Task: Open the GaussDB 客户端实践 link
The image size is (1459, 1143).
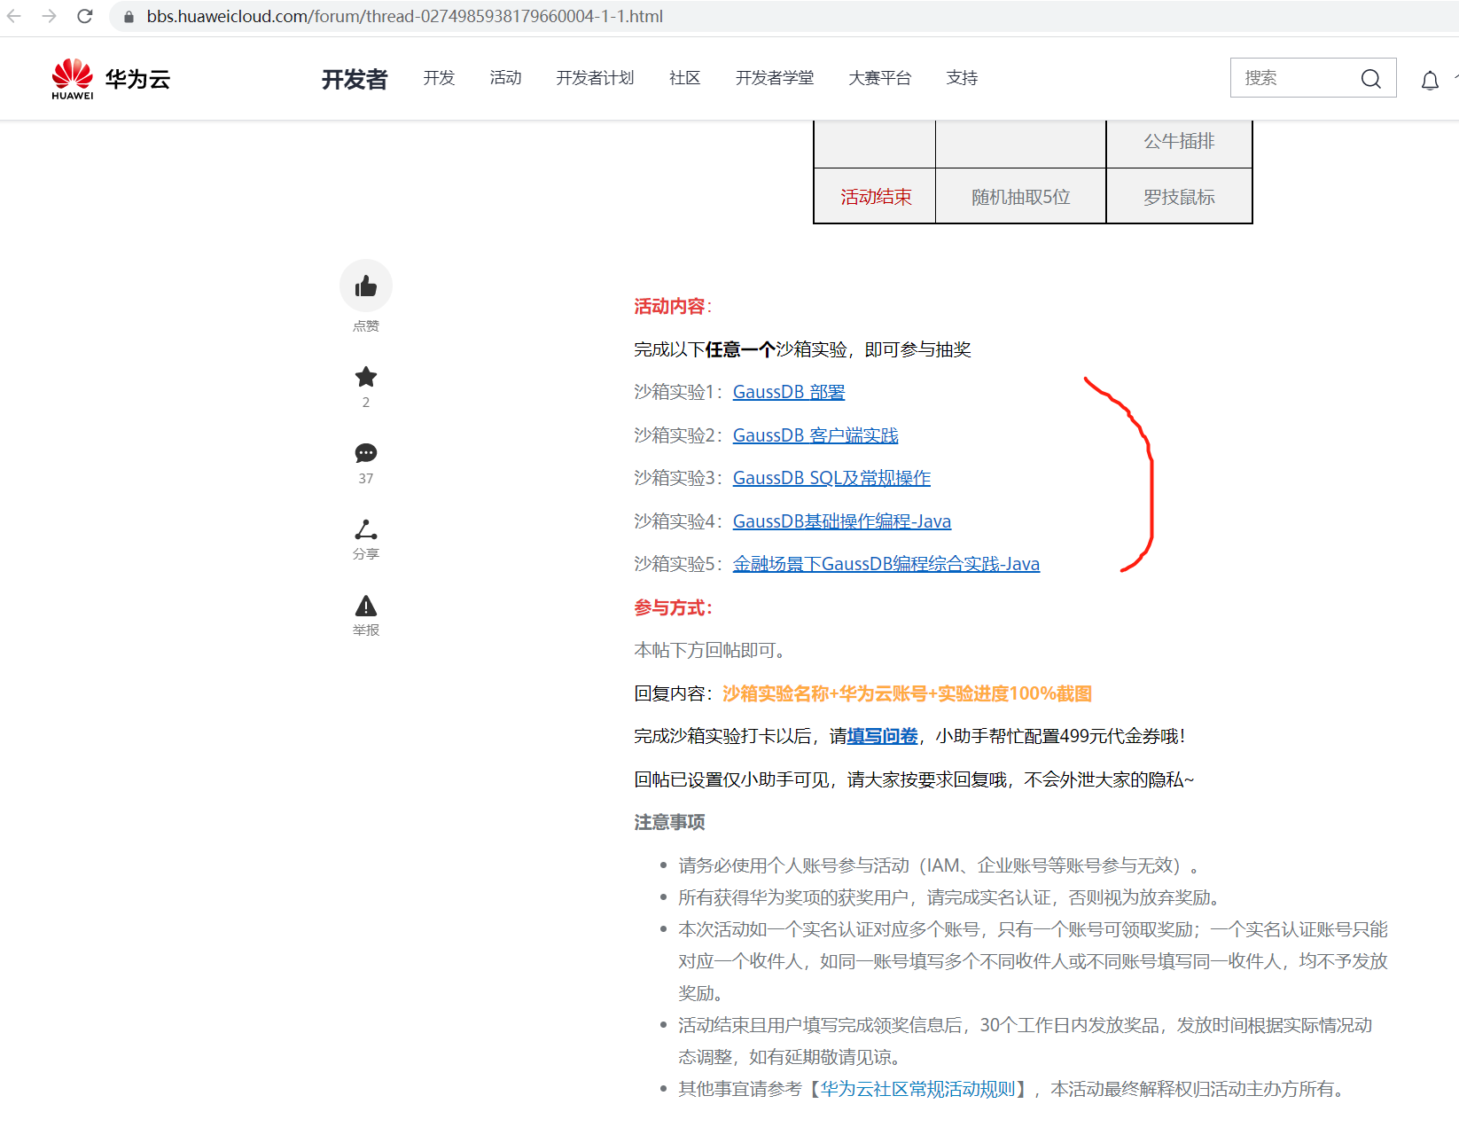Action: coord(815,435)
